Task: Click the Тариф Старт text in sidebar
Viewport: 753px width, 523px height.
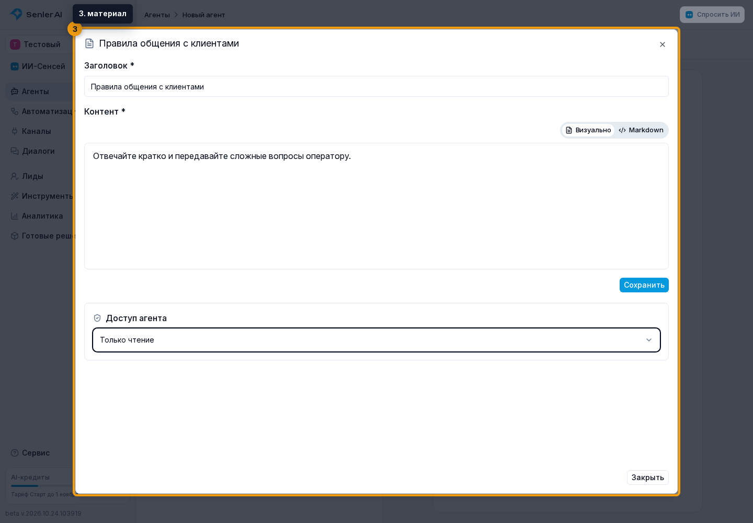Action: click(42, 494)
